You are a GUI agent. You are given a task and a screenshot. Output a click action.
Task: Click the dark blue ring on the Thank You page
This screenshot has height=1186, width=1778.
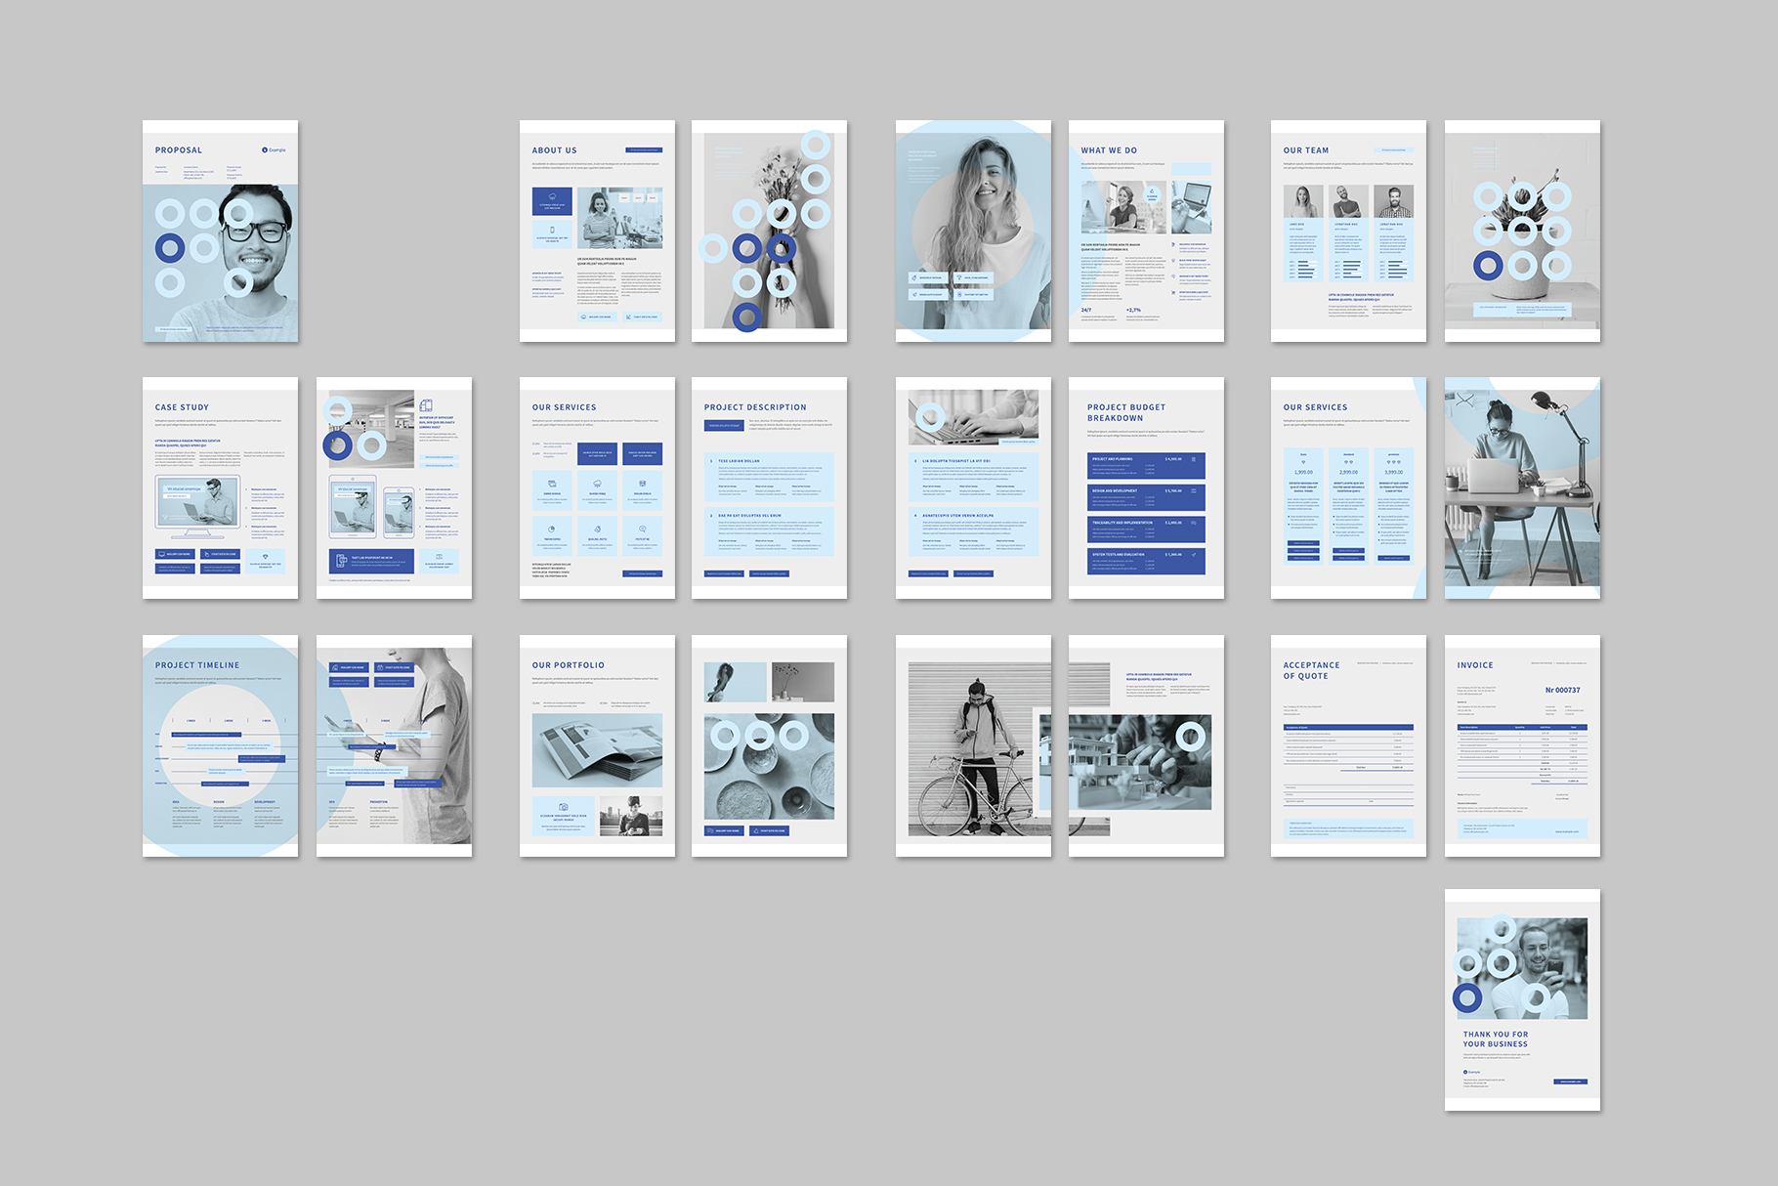pos(1466,997)
